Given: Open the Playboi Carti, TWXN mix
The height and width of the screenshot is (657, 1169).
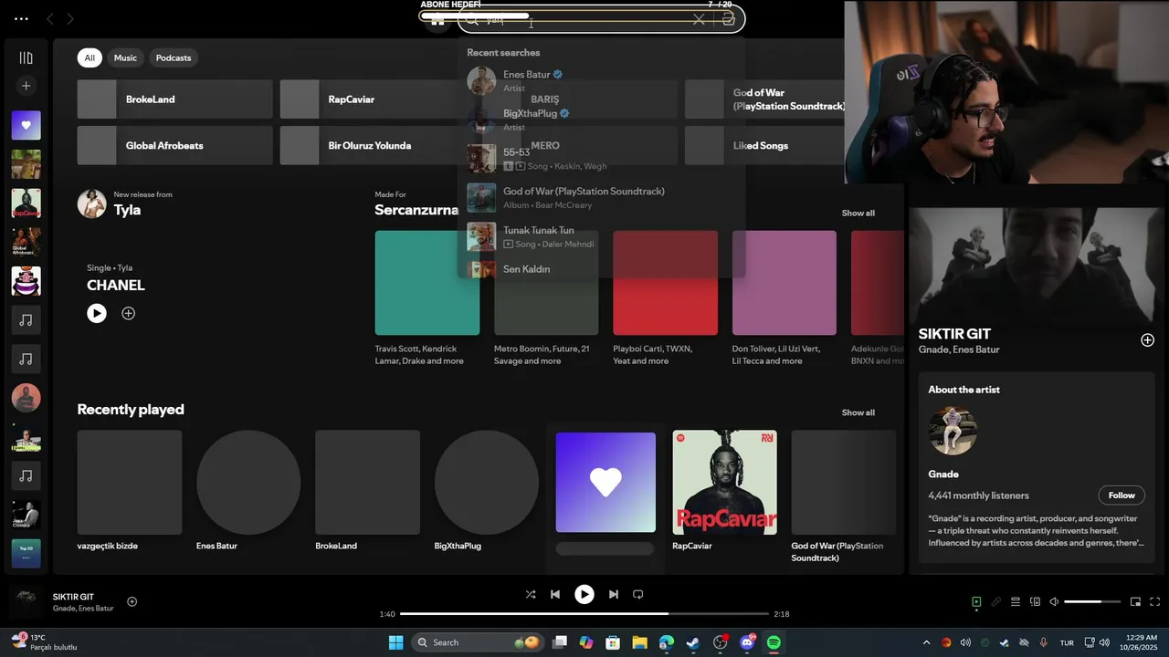Looking at the screenshot, I should pos(665,299).
